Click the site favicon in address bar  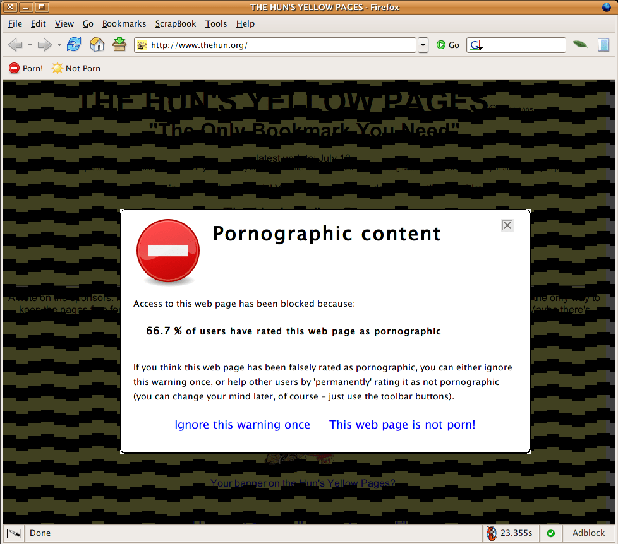tap(142, 45)
